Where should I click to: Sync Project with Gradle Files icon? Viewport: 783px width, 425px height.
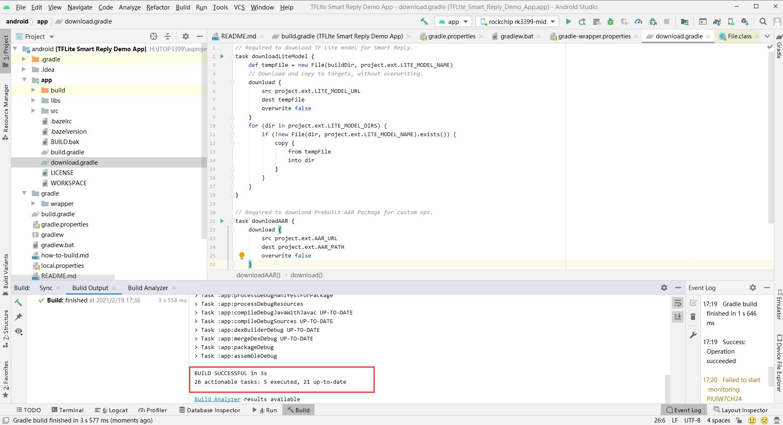tap(717, 21)
